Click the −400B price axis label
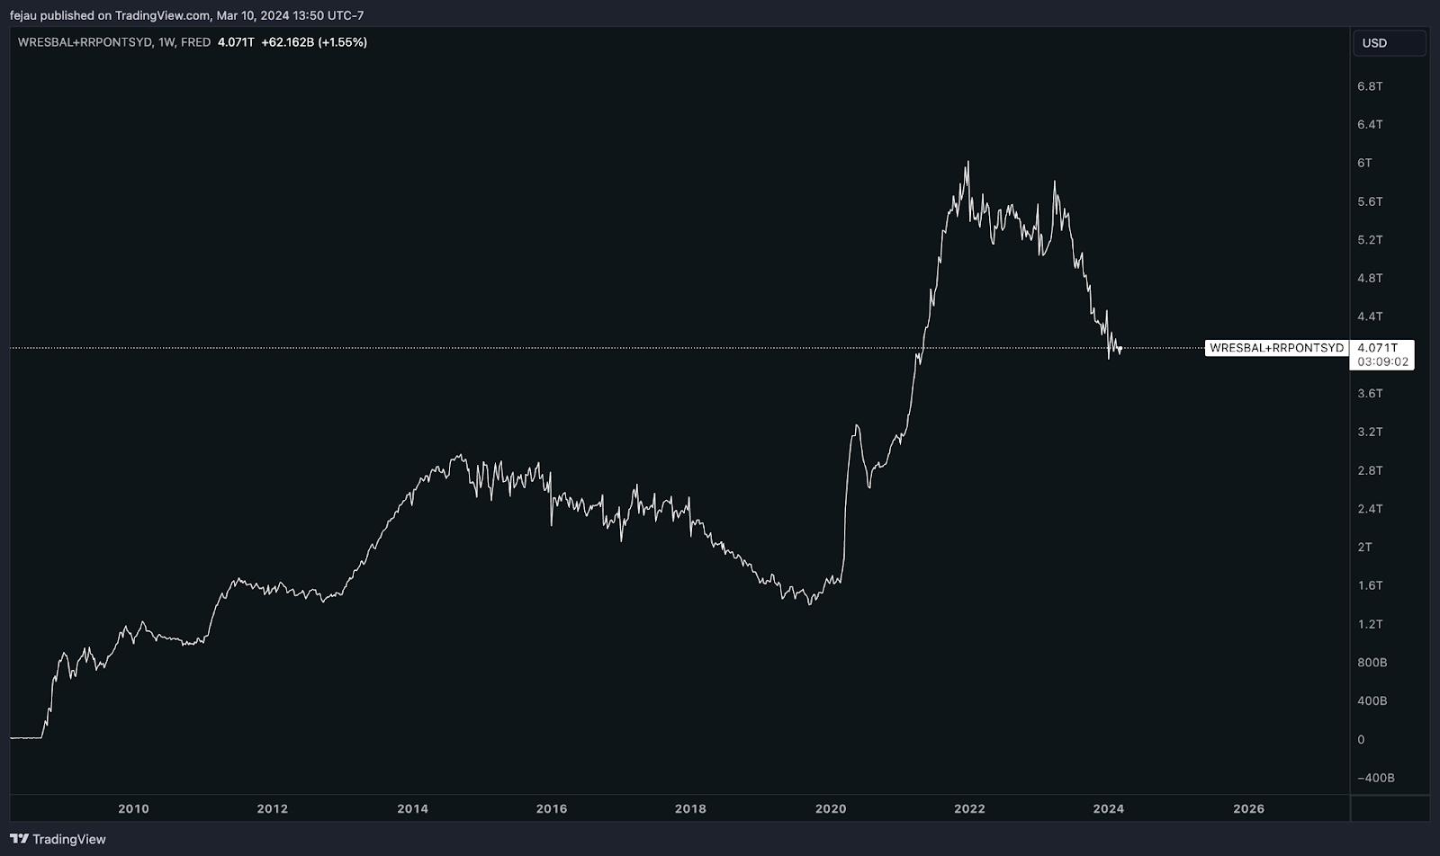 click(x=1376, y=778)
